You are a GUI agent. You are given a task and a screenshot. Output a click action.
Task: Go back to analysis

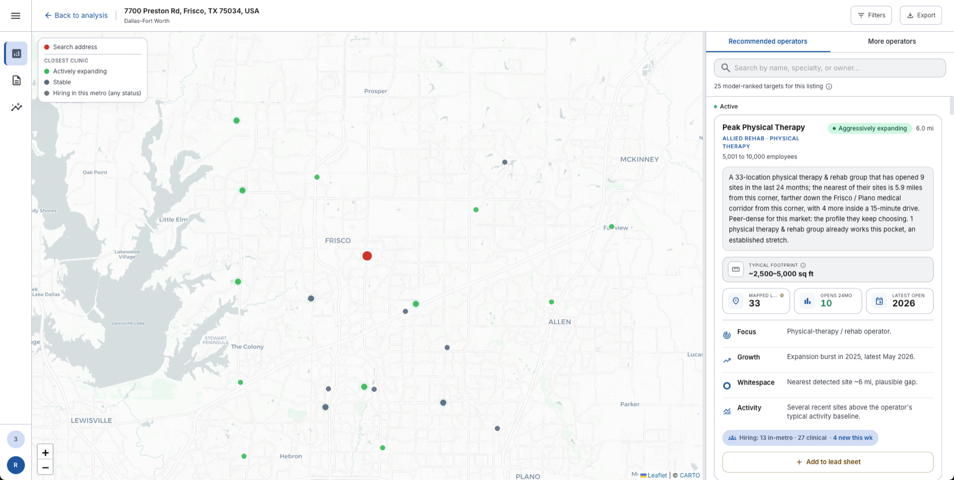[76, 15]
